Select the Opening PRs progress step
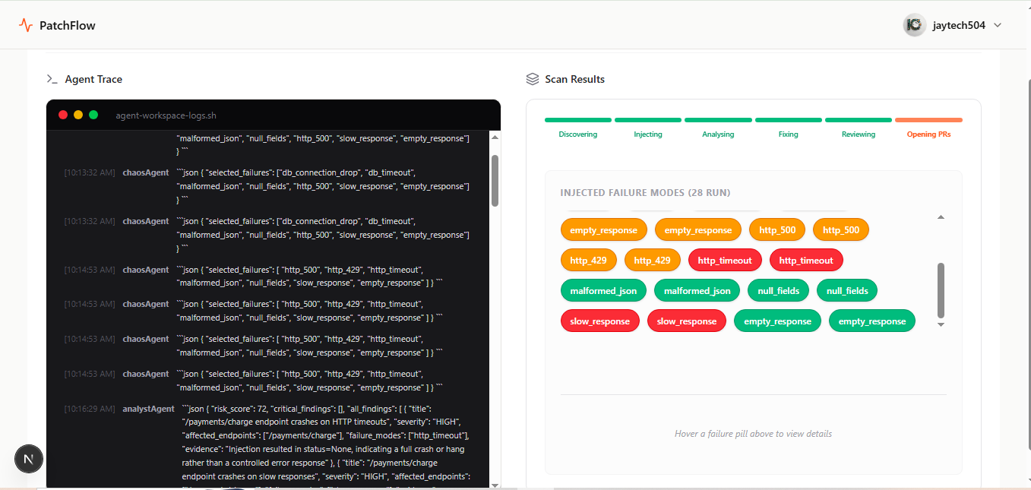The image size is (1031, 490). pyautogui.click(x=928, y=128)
